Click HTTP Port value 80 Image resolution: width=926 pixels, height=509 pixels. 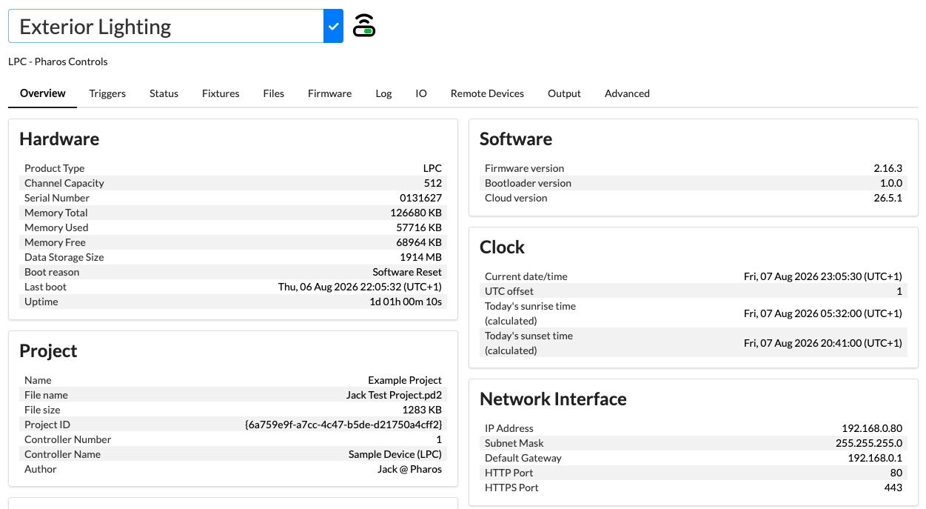tap(896, 473)
